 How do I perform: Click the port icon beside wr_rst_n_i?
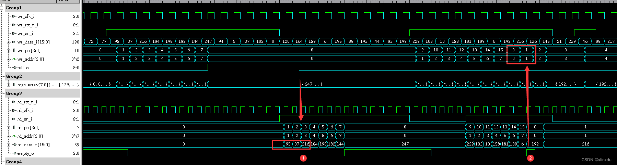14,25
